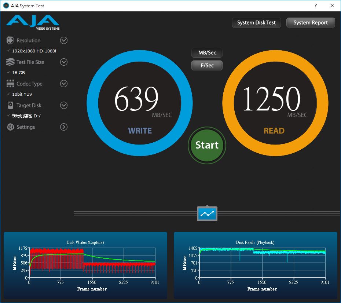The image size is (341, 303).
Task: Toggle the graph view chart icon
Action: [207, 213]
